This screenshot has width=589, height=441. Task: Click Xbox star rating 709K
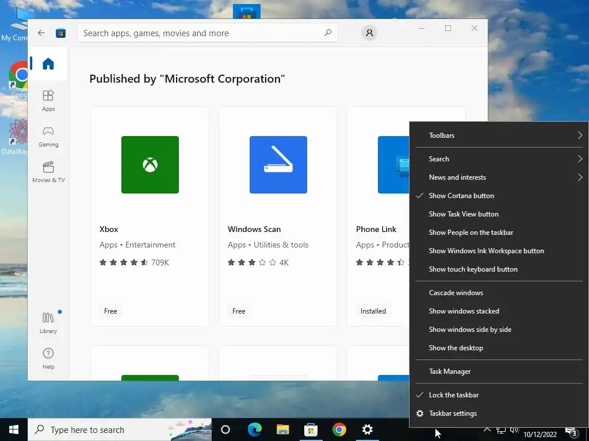click(134, 262)
